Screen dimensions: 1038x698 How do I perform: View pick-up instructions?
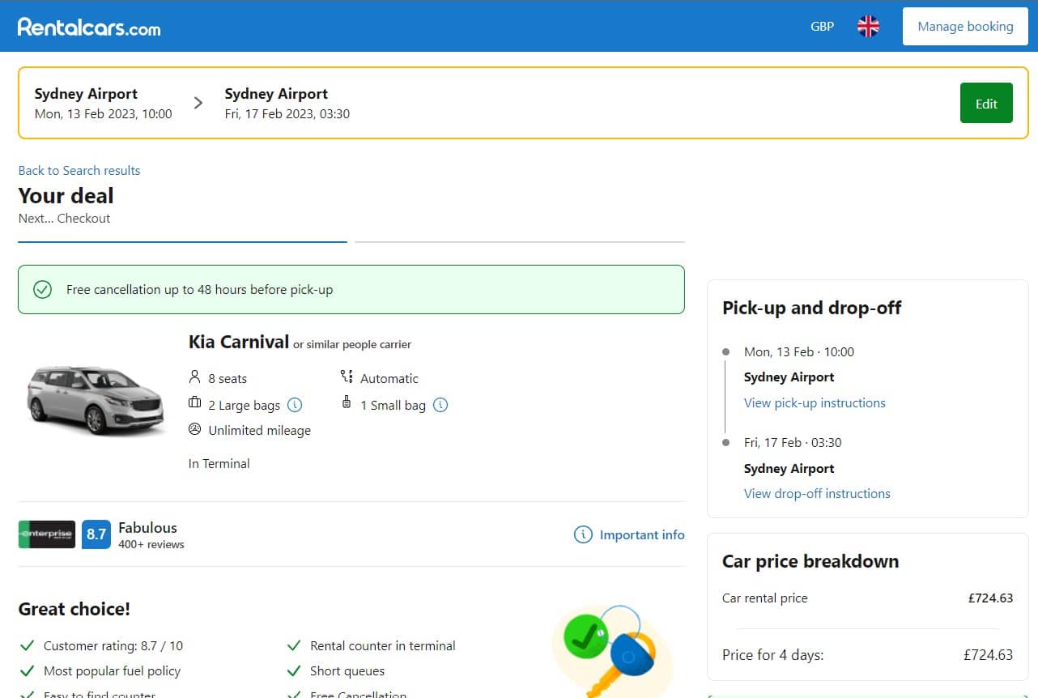[815, 402]
